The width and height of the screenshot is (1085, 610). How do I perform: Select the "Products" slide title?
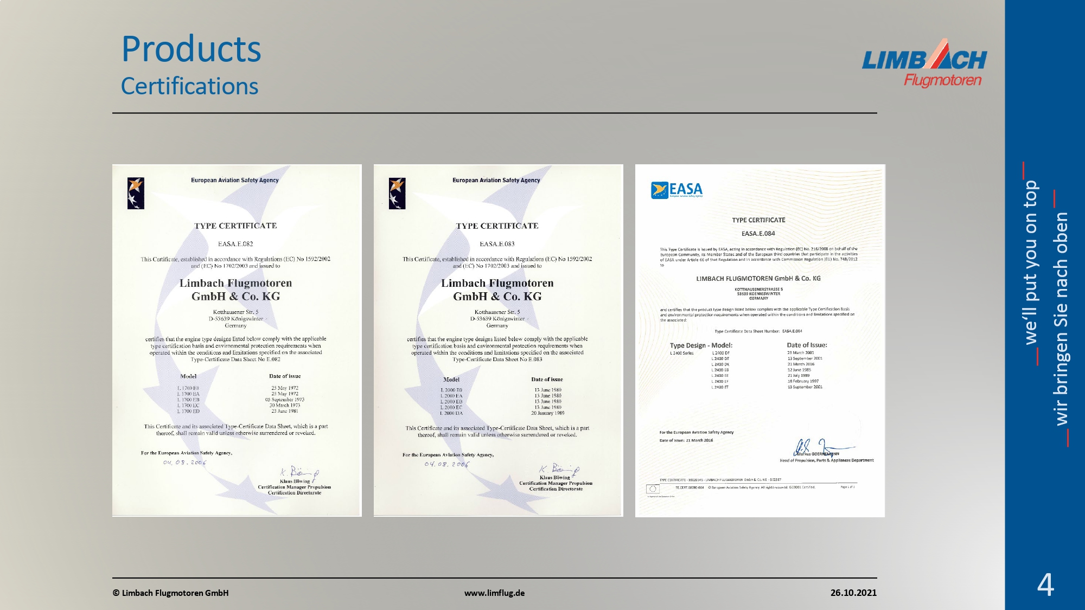191,49
